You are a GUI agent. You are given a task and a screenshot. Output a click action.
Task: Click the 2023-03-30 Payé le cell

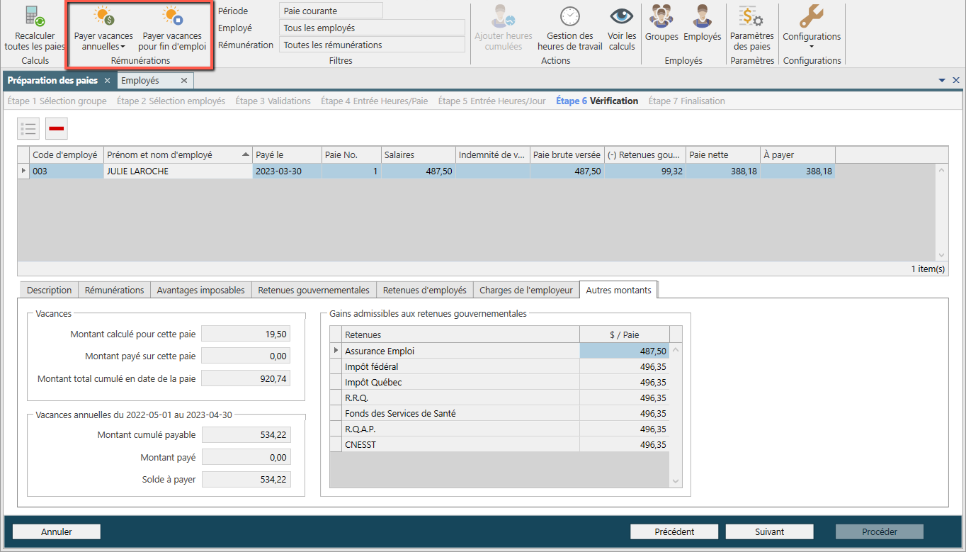pyautogui.click(x=287, y=171)
